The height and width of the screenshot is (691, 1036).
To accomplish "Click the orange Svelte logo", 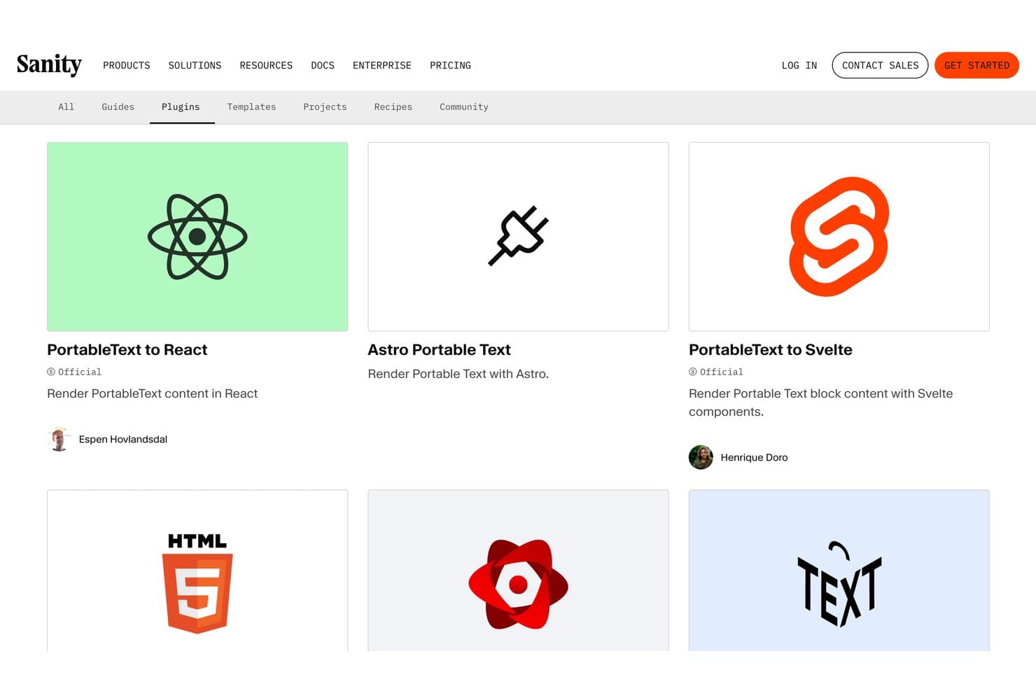I will click(839, 237).
